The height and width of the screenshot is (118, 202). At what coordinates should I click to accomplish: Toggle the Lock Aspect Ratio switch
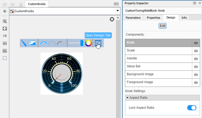click(x=192, y=108)
